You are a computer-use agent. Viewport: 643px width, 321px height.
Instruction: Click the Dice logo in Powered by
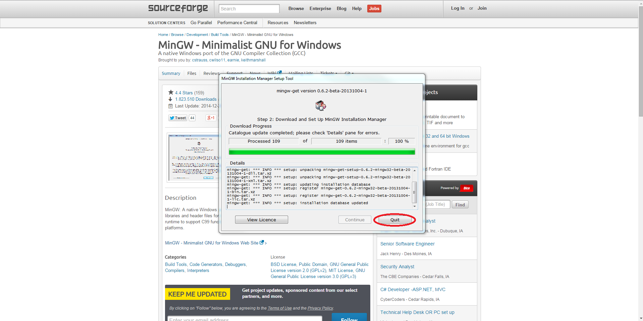467,188
